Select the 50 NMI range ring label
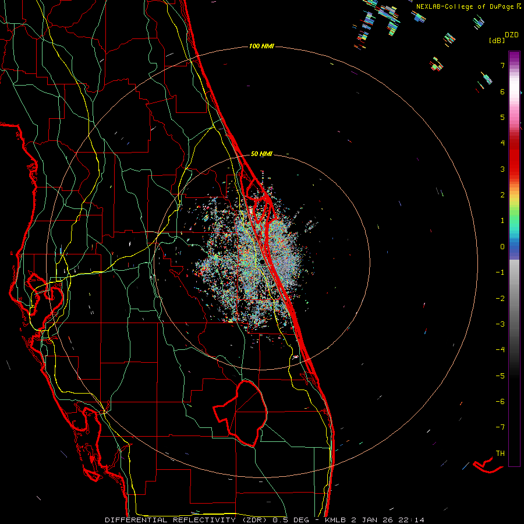This screenshot has width=524, height=524. click(261, 154)
